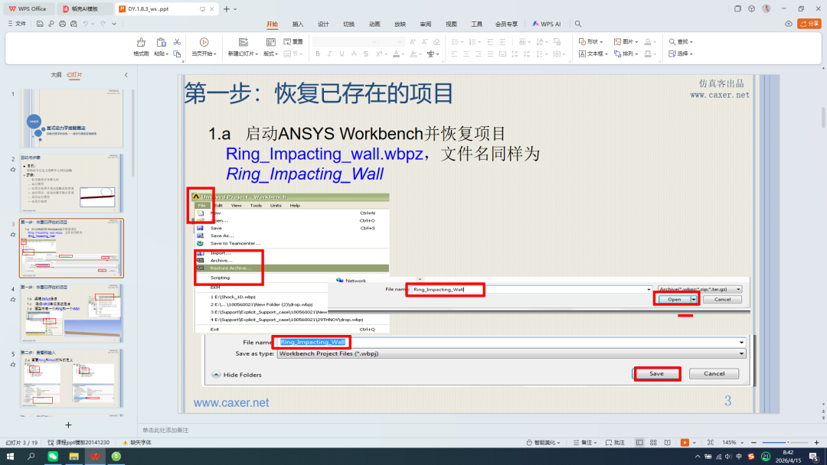Switch to Insert (插入) ribbon tab
The image size is (827, 465).
coord(298,24)
